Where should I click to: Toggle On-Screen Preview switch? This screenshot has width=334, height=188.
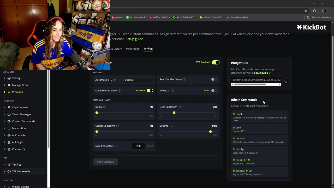(150, 91)
